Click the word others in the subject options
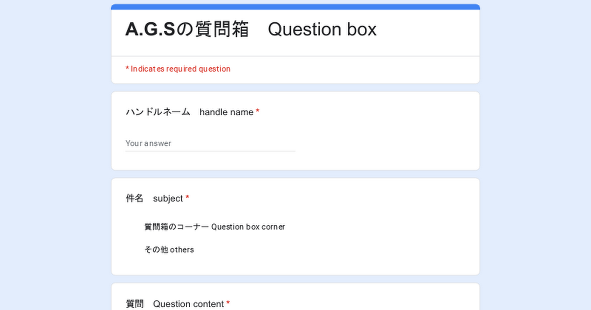Viewport: 591px width, 310px height. 182,249
